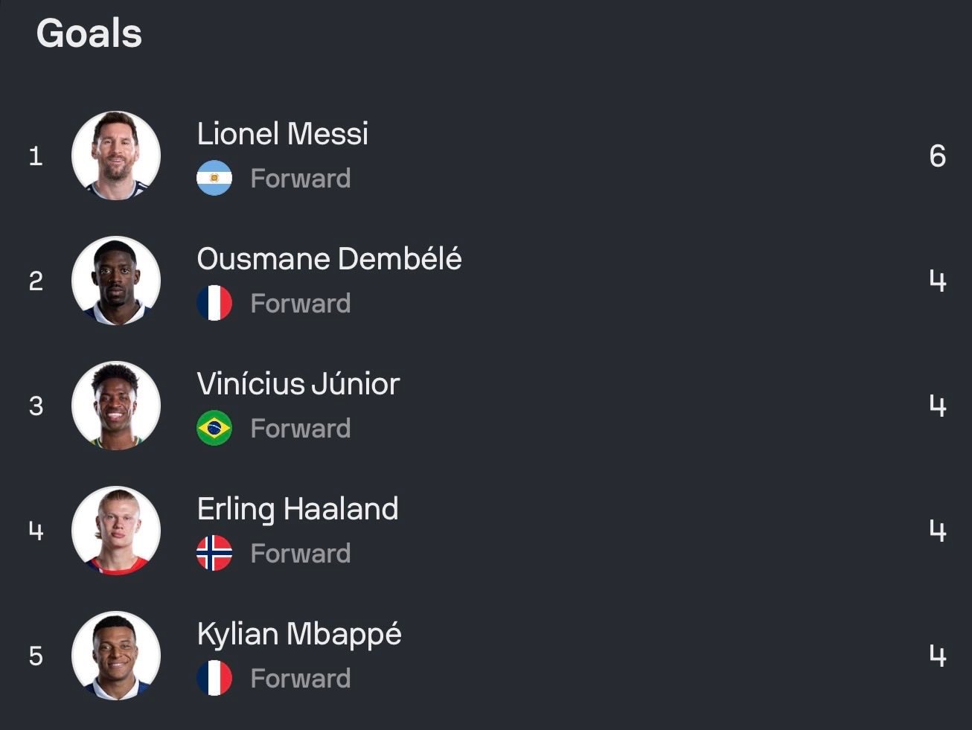The image size is (972, 730).
Task: Click the rank number 1
Action: point(36,156)
